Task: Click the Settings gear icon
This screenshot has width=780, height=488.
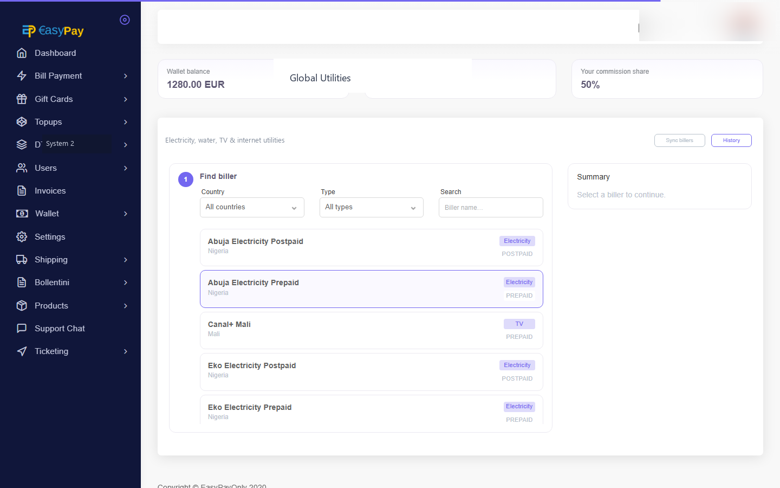Action: (x=22, y=237)
